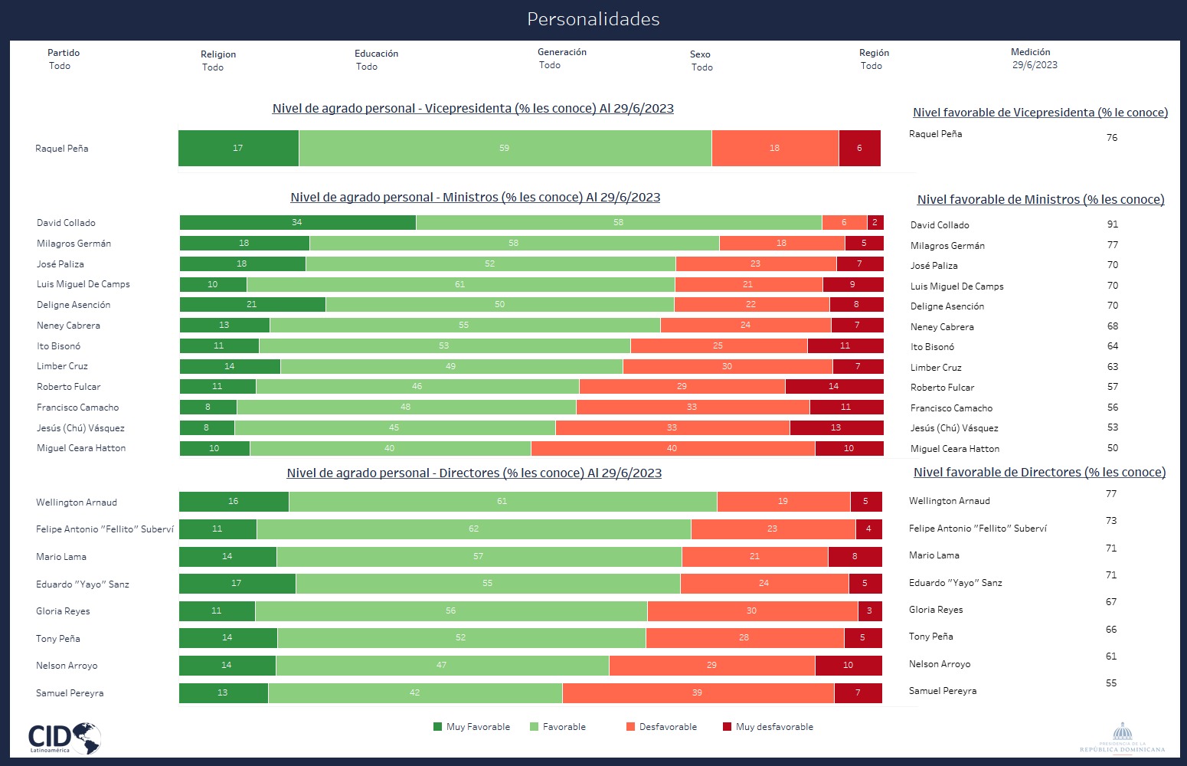Click David Collado's dark green 34 bar segment
The image size is (1187, 766).
point(298,223)
